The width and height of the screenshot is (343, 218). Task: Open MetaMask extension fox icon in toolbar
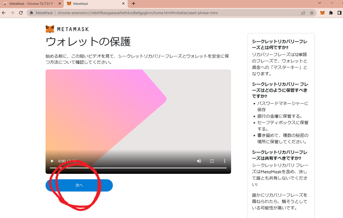[x=323, y=13]
